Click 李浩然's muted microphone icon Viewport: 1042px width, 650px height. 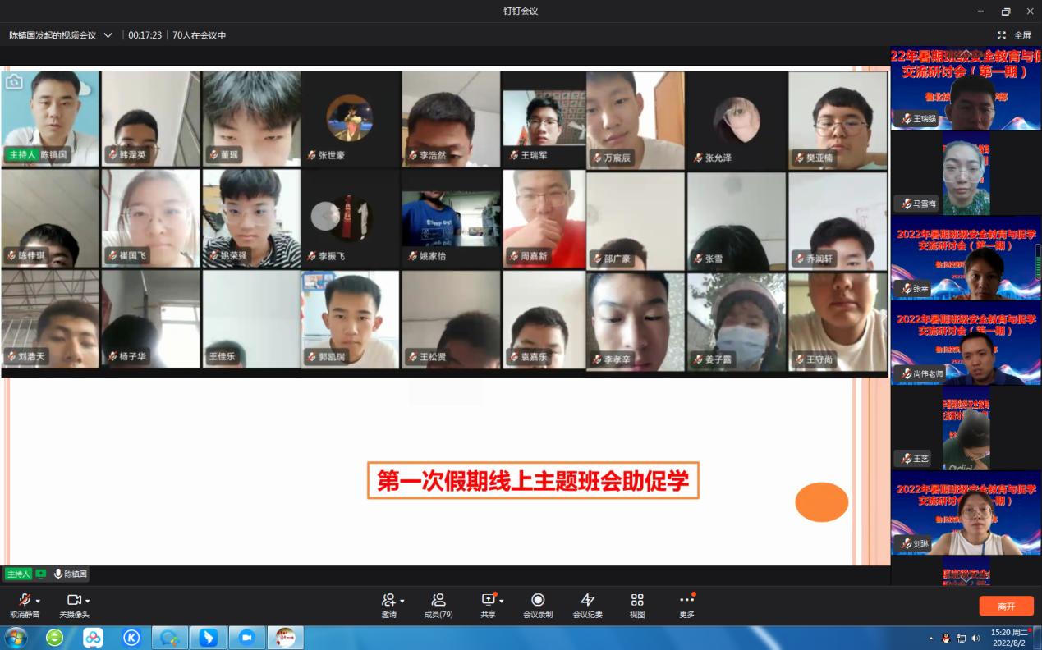pyautogui.click(x=413, y=154)
